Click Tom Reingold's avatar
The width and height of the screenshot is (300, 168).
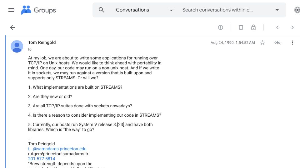click(17, 46)
